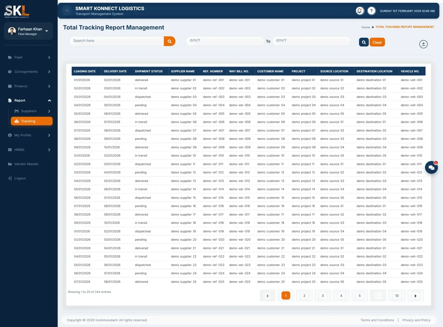Click the Consignments box icon
Screen dimensions: 443x327
[x=10, y=72]
